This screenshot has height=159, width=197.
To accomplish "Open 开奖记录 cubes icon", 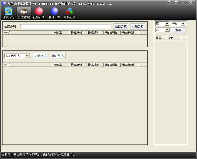I will tap(70, 13).
